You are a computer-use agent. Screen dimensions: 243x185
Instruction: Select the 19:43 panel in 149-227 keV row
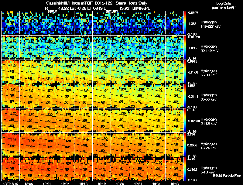[174, 23]
